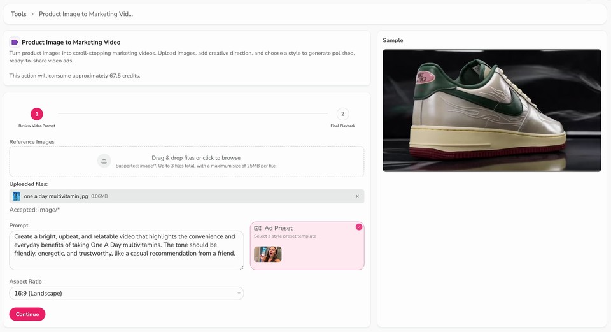Open the Aspect Ratio dropdown
Viewport: 611px width, 332px height.
pyautogui.click(x=126, y=293)
